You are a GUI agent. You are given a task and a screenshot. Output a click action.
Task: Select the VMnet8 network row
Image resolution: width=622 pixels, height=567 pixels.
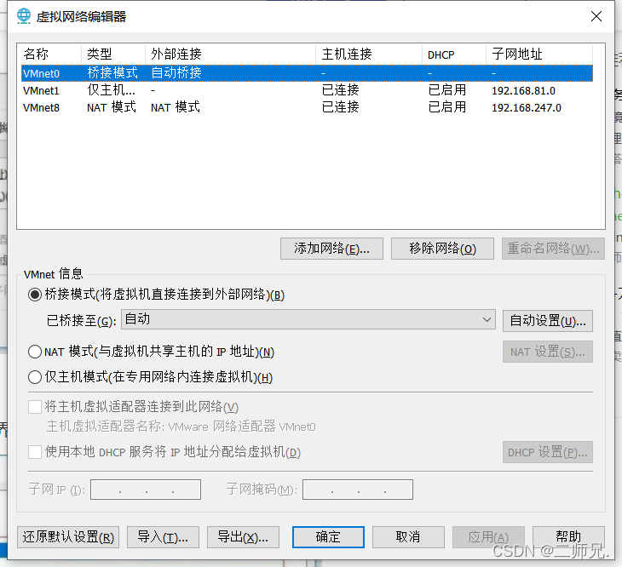(x=307, y=107)
